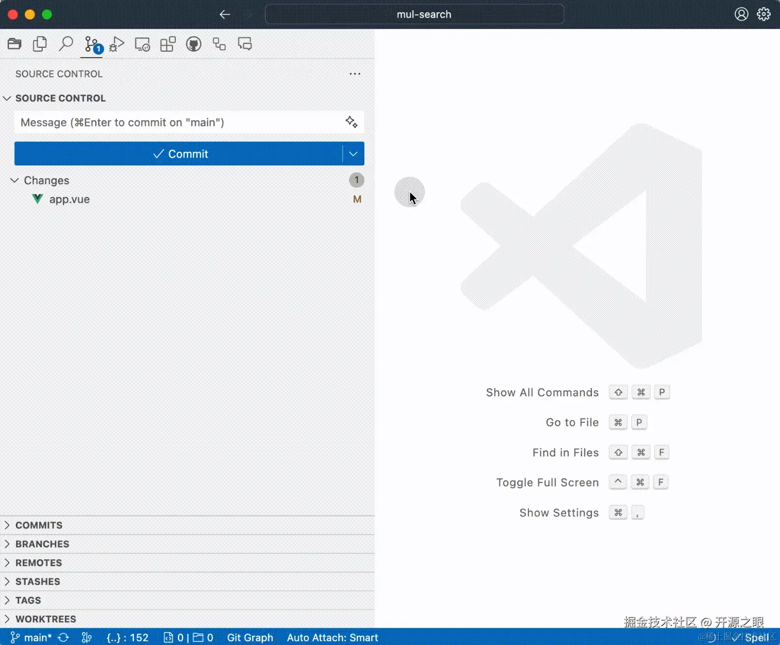Expand the TAGS section
This screenshot has width=780, height=645.
(x=187, y=600)
